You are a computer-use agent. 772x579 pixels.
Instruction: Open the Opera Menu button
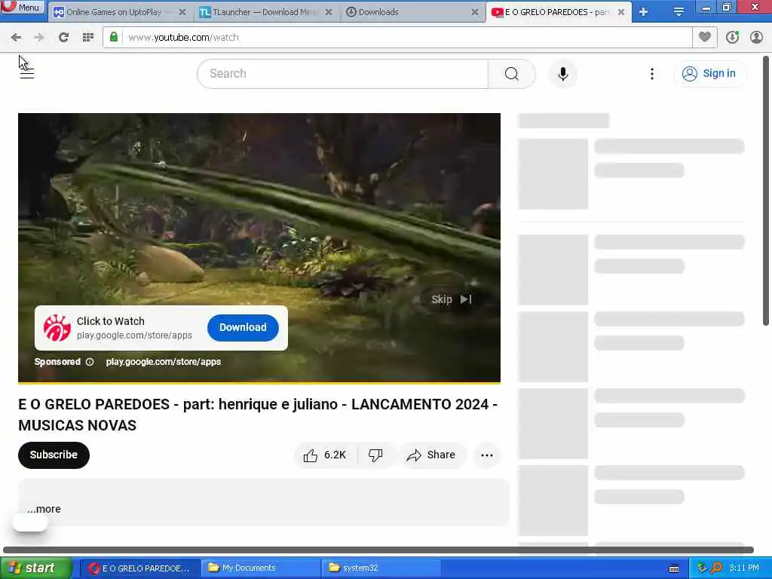click(x=23, y=7)
